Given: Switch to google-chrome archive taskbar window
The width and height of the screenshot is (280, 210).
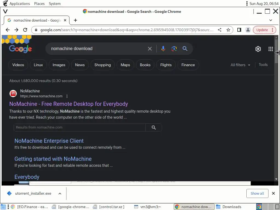Looking at the screenshot, I should [70, 207].
